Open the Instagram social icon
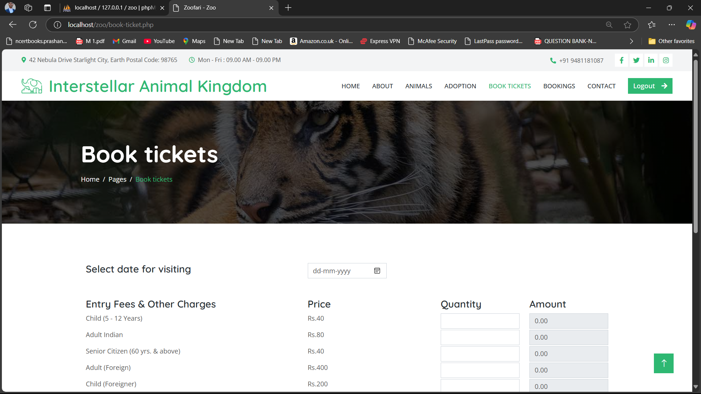 point(666,60)
